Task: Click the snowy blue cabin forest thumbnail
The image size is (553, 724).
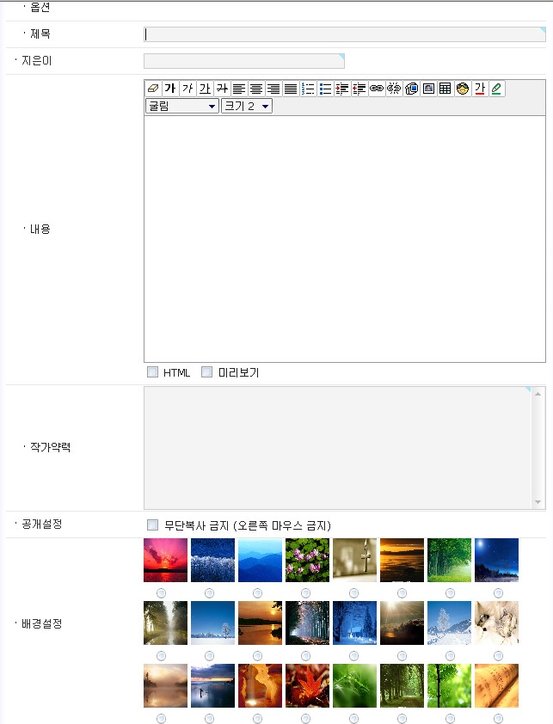Action: 355,623
